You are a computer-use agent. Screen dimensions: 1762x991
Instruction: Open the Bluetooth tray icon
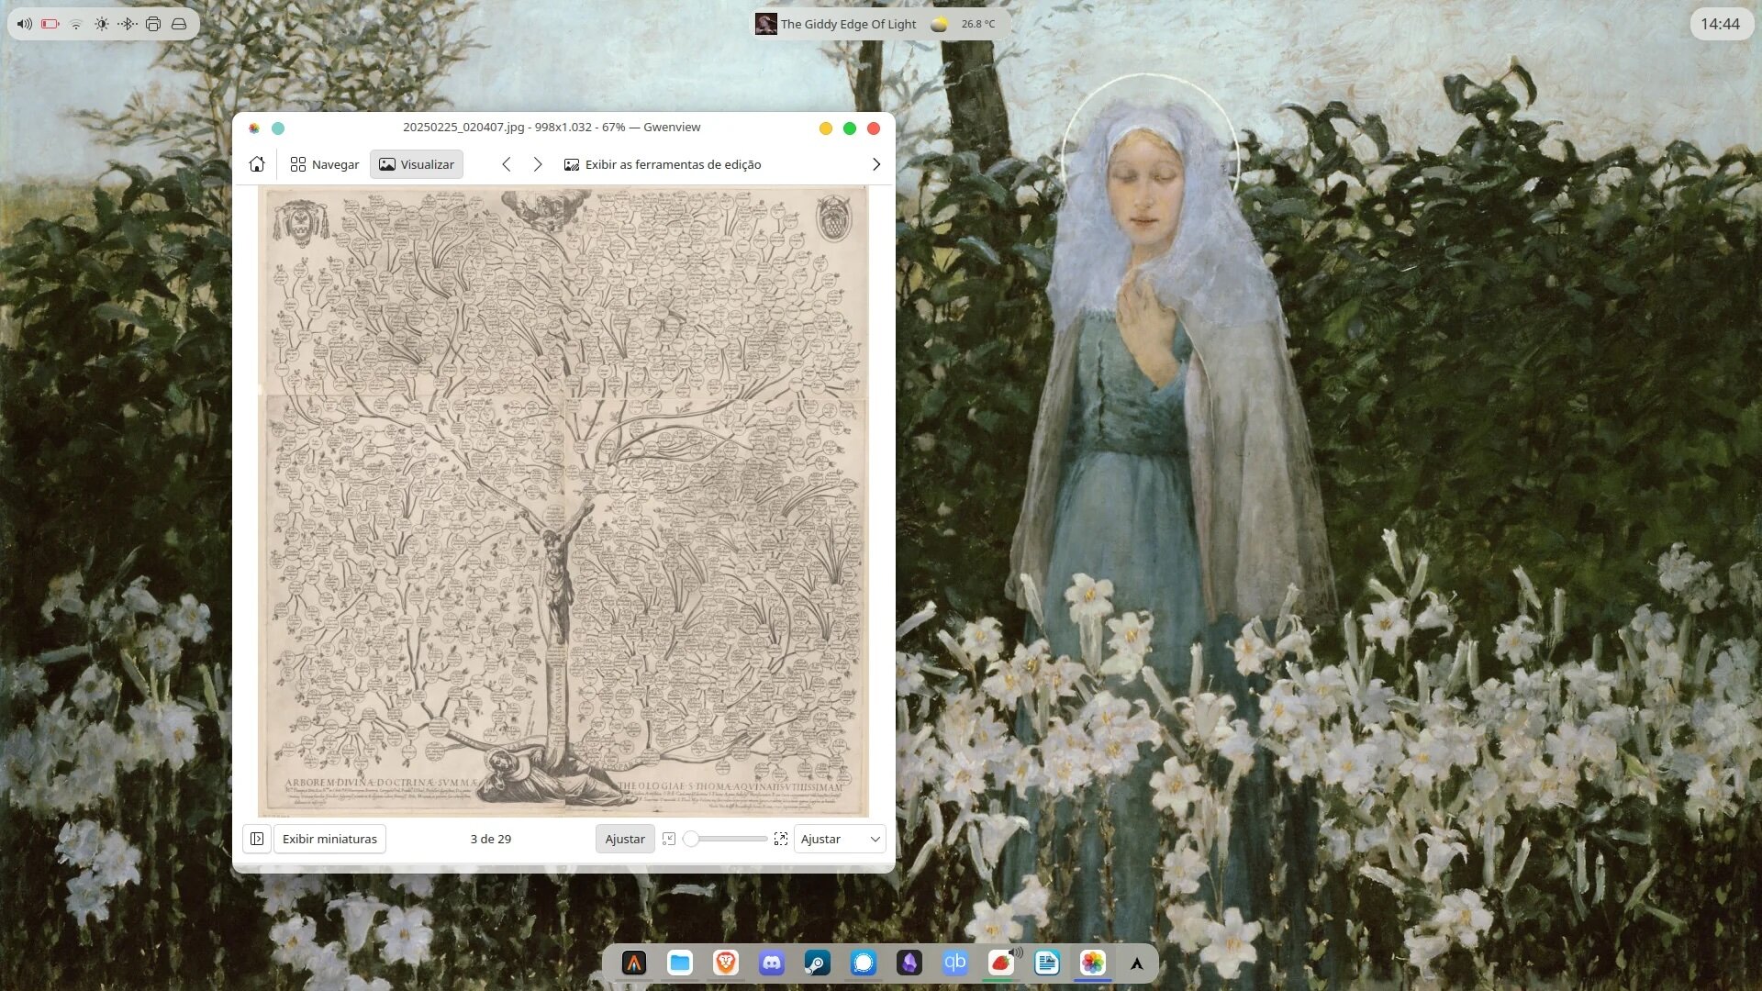point(128,24)
